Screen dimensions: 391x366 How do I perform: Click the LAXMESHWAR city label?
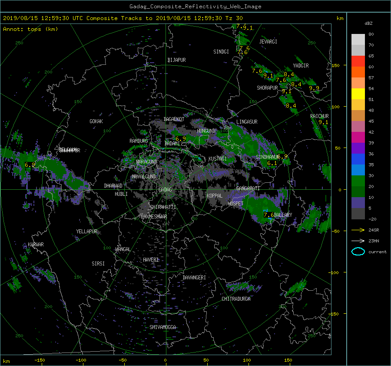[154, 217]
